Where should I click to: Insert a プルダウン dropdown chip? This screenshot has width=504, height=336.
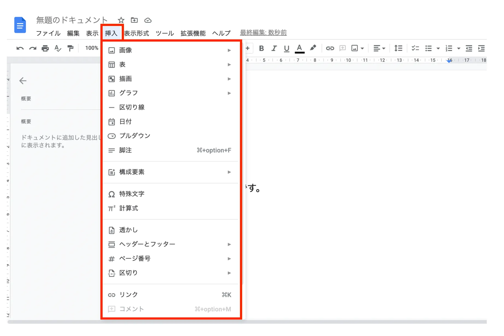(x=170, y=136)
